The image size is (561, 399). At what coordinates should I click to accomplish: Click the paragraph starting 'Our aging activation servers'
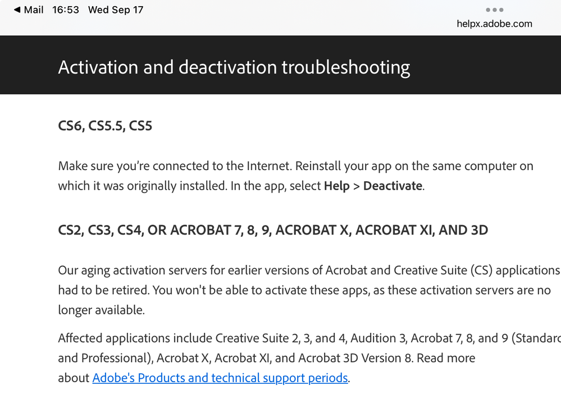point(309,290)
